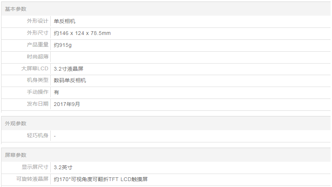Image resolution: width=332 pixels, height=187 pixels.
Task: Click the 约146 x 124 x 78.5mm dimensions value
Action: [x=82, y=33]
